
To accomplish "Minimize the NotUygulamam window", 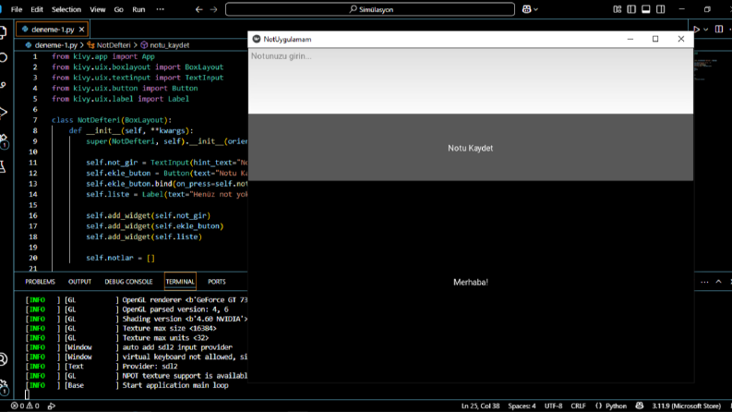I will (x=630, y=39).
